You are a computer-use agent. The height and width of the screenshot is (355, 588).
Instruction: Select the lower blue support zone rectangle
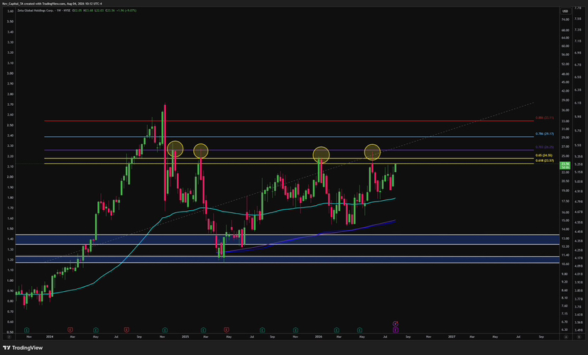288,259
